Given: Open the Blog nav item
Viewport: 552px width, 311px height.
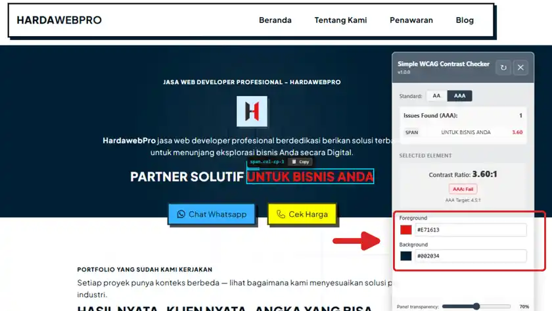Looking at the screenshot, I should pos(465,20).
